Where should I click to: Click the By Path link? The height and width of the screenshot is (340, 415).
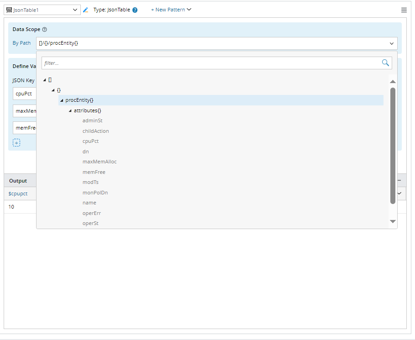coord(22,43)
